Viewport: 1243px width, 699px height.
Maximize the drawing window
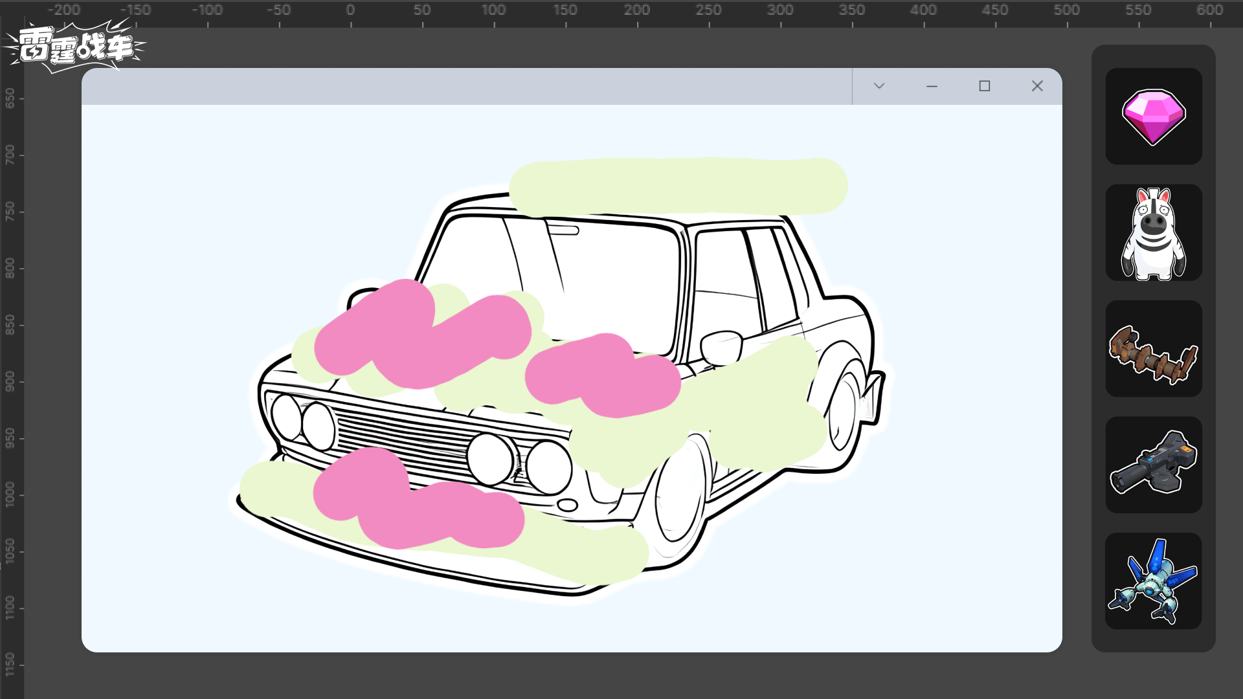984,86
